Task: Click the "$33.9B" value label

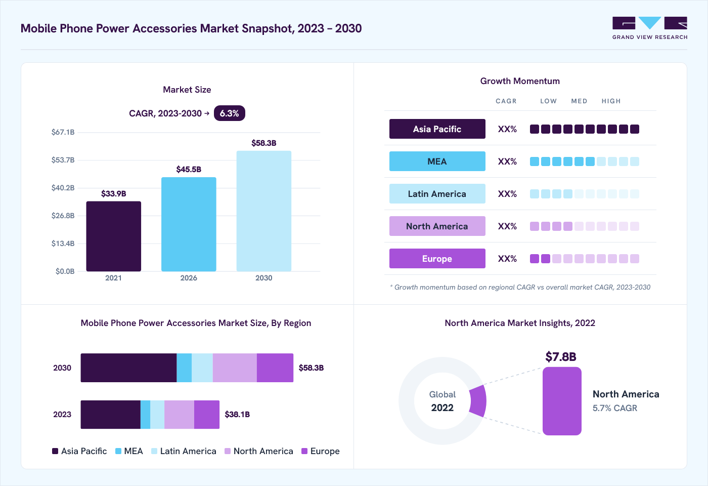Action: click(x=114, y=194)
